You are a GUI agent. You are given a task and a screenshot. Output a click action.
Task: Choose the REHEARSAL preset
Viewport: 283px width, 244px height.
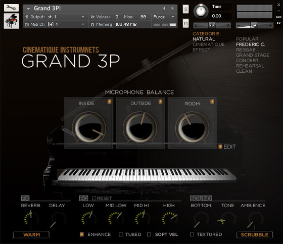coord(250,66)
